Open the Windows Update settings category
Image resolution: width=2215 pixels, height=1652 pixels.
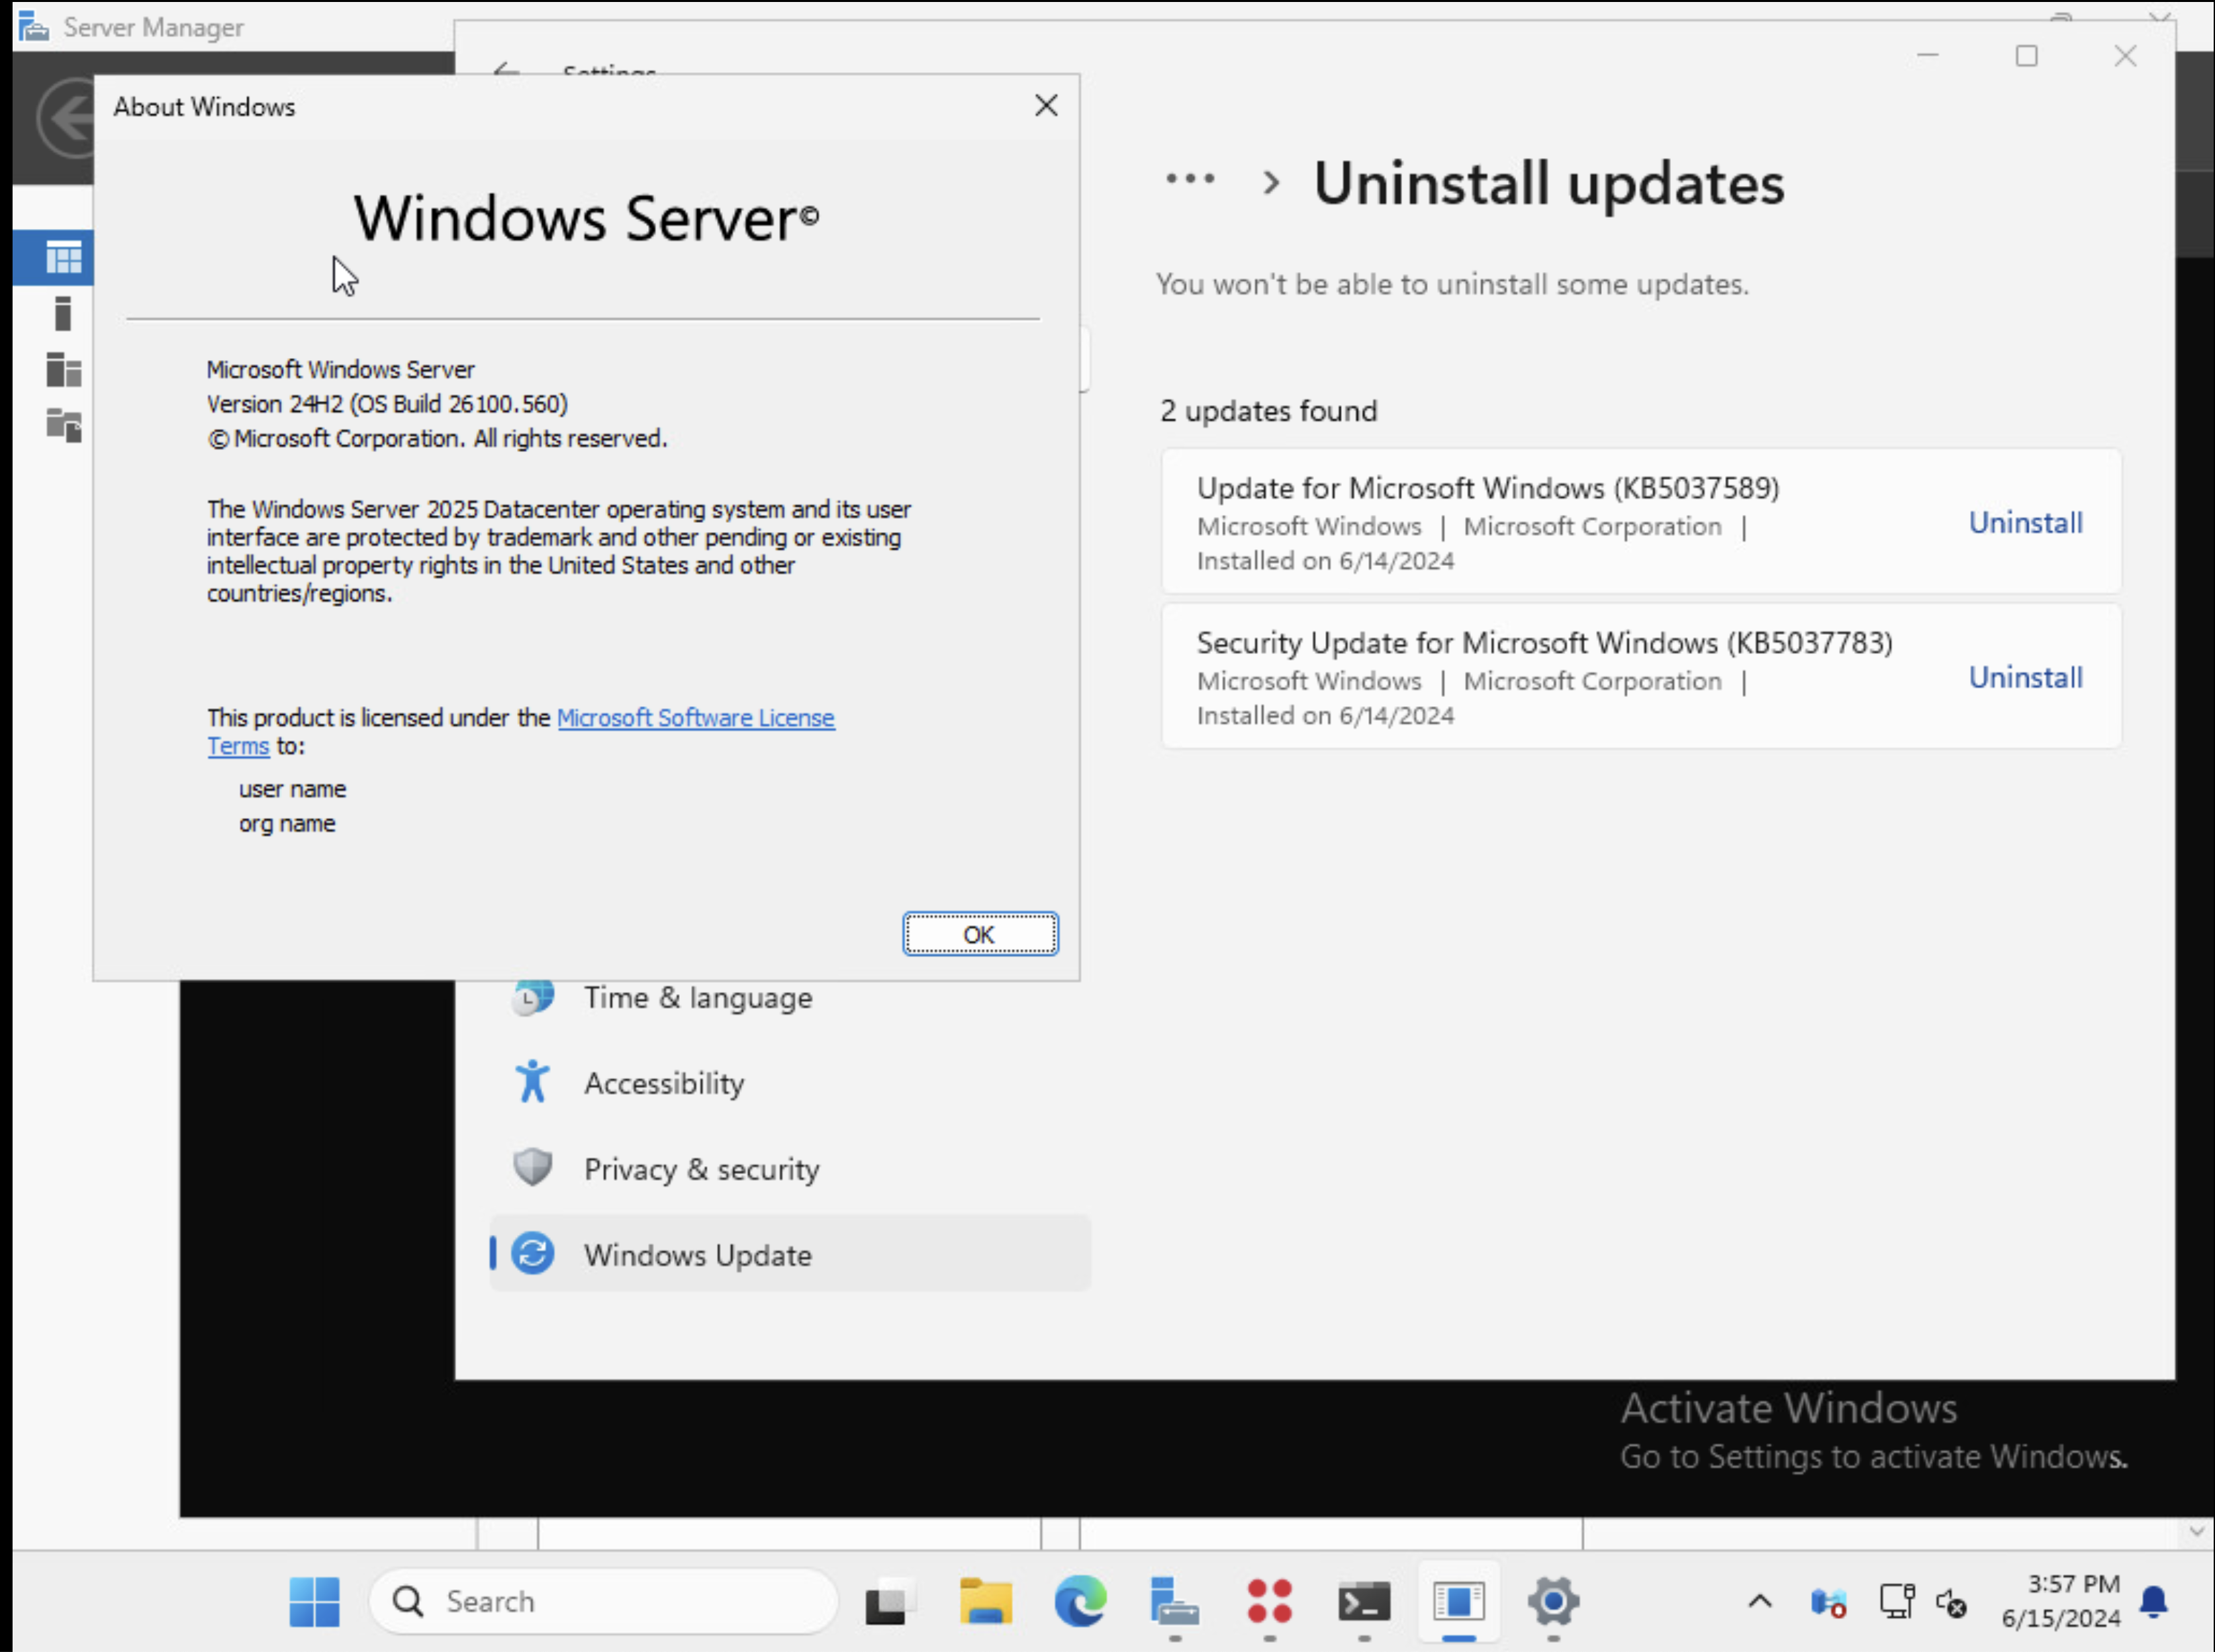697,1254
